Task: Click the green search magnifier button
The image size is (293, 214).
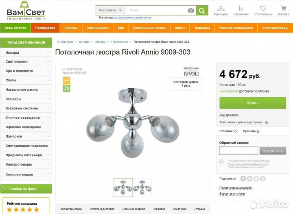Action: (202, 11)
